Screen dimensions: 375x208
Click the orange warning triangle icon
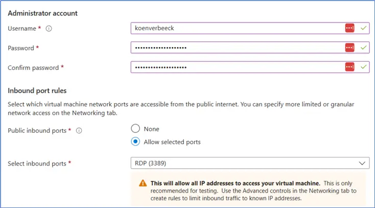143,183
